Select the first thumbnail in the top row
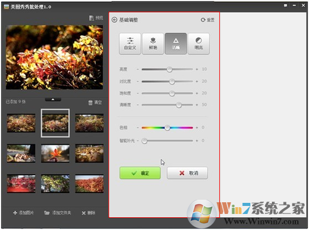Image resolution: width=309 pixels, height=230 pixels. pos(21,123)
